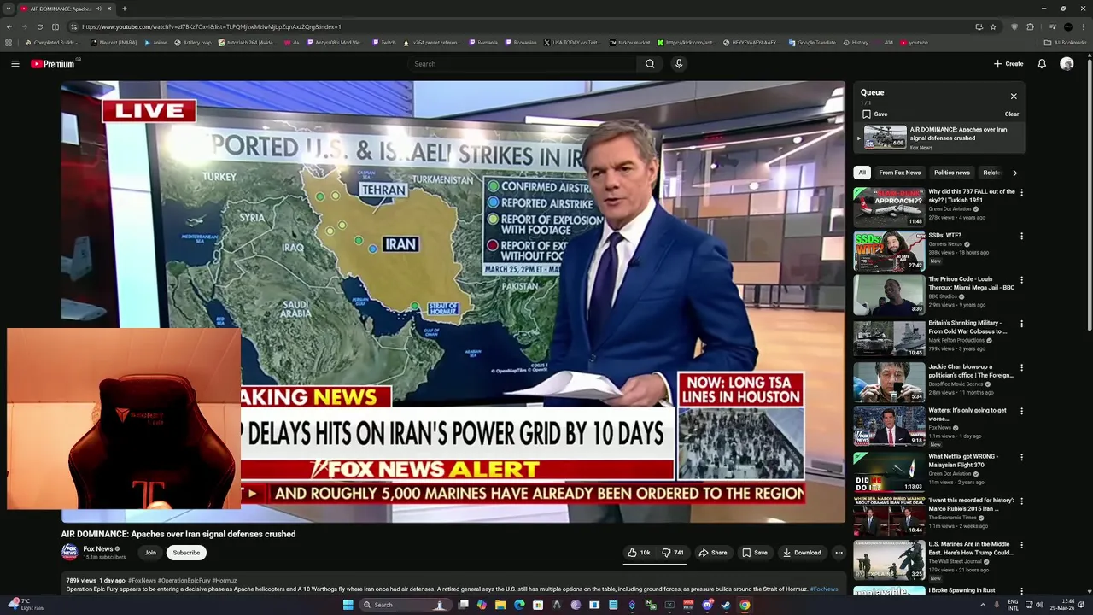Go to YouTube Premium home logo
Image resolution: width=1093 pixels, height=615 pixels.
point(53,64)
